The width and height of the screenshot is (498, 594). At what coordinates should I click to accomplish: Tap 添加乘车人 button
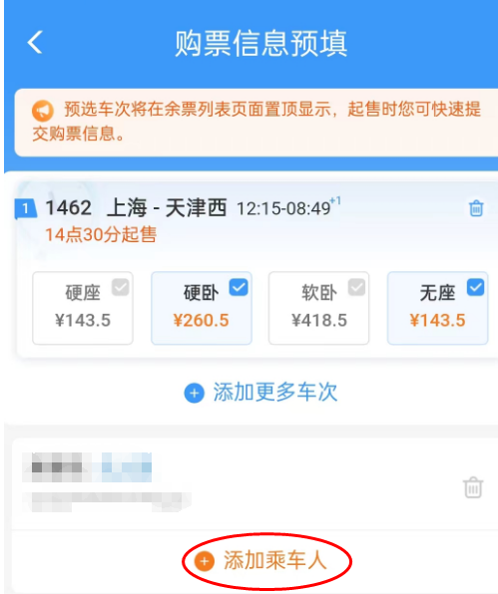point(261,561)
